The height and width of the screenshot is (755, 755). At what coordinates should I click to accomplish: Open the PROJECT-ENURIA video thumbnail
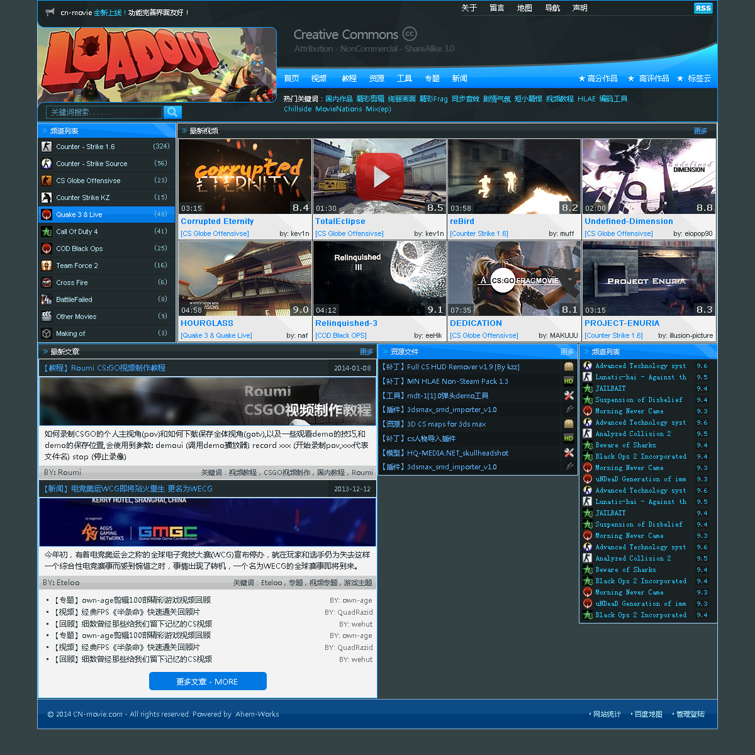click(649, 279)
